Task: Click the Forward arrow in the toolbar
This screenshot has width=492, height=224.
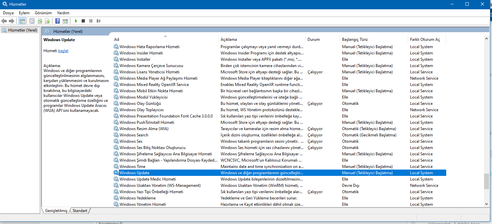Action: [x=12, y=21]
